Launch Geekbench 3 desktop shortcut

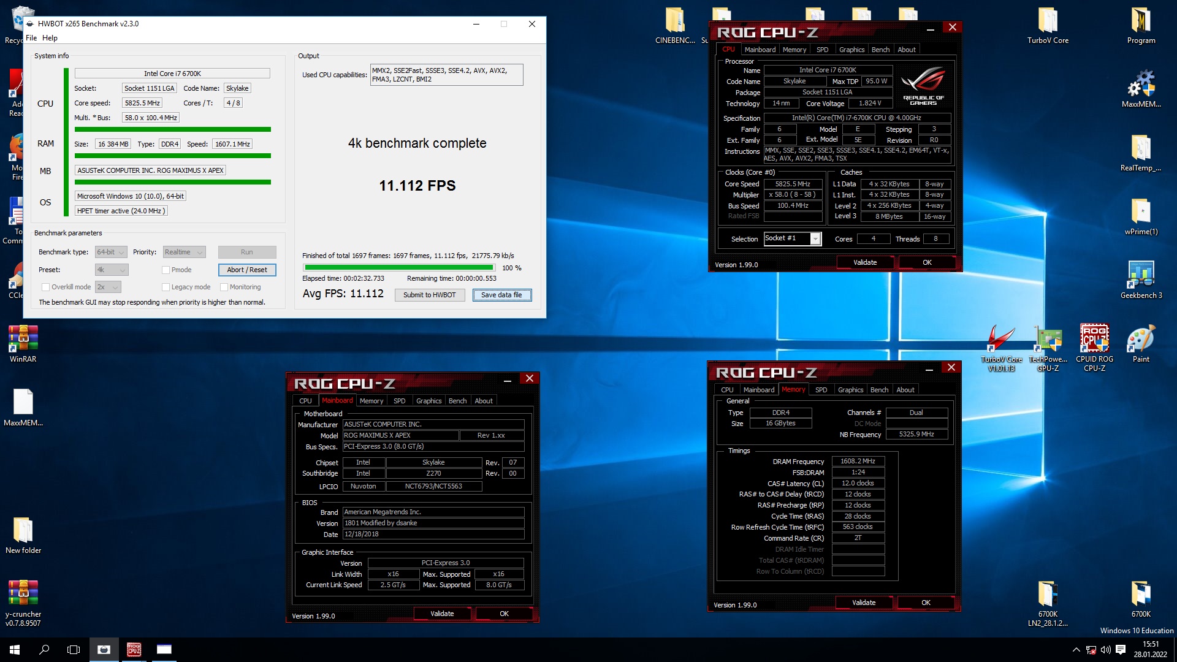[x=1141, y=281]
